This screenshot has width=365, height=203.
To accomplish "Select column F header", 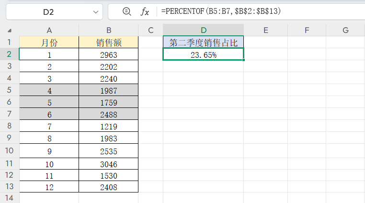I will 307,31.
